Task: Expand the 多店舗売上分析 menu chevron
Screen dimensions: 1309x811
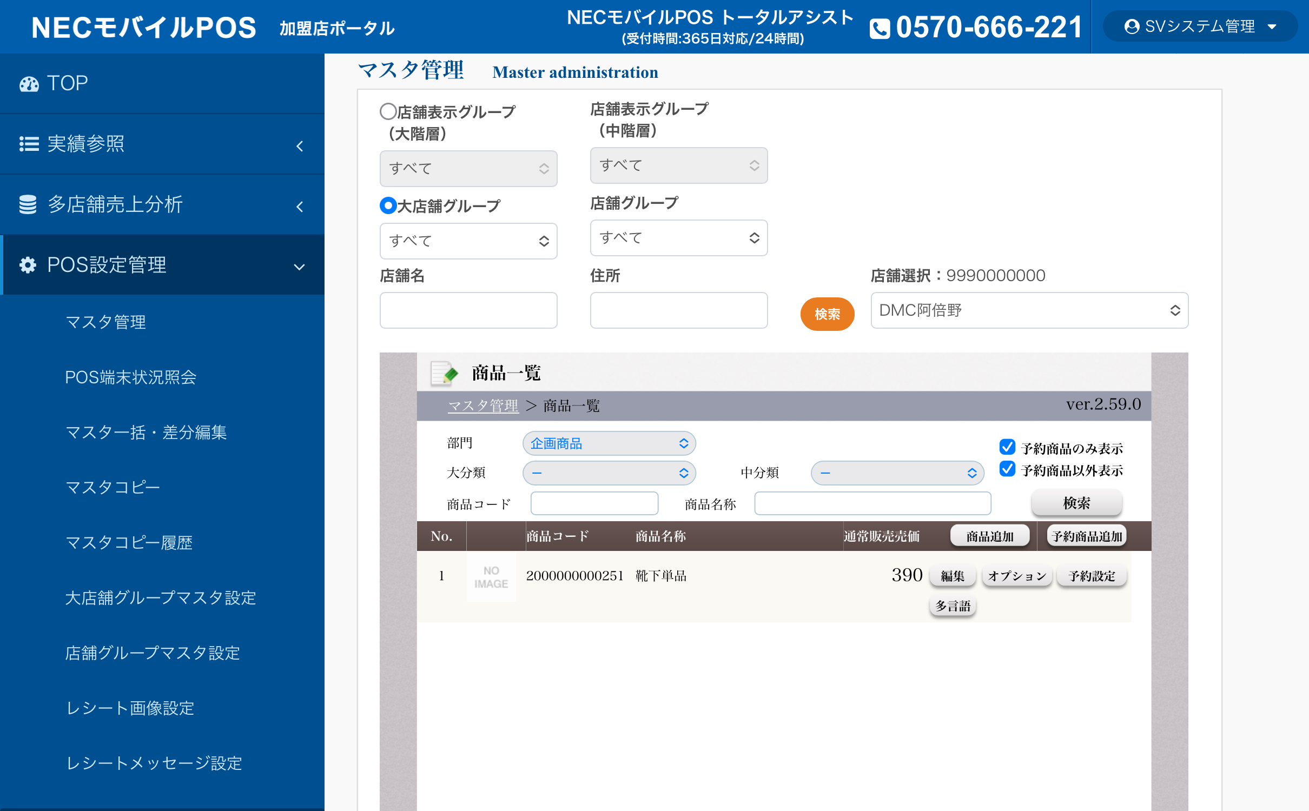Action: [300, 207]
